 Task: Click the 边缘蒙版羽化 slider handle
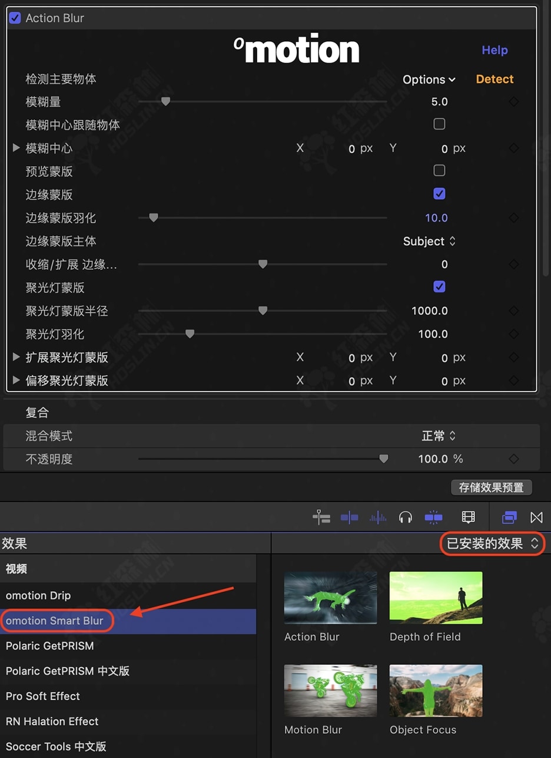[x=154, y=218]
